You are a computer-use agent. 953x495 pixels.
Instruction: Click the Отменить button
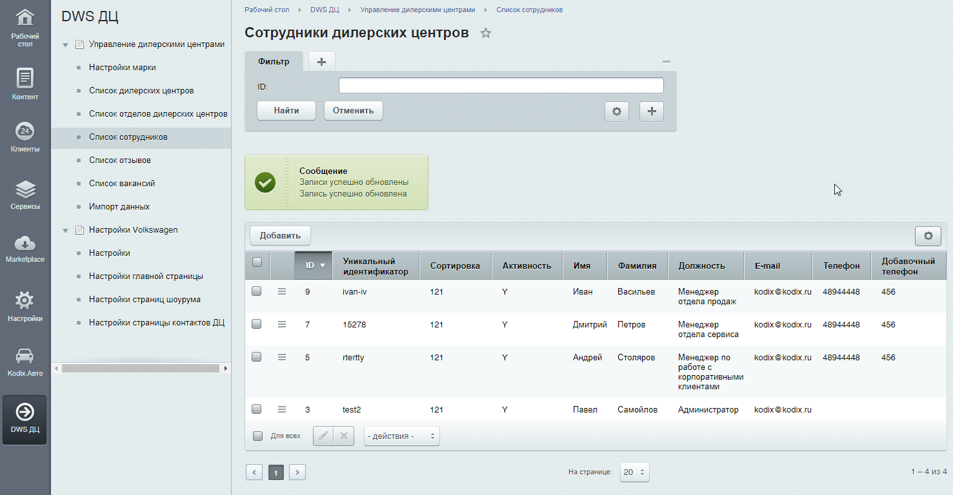tap(354, 111)
